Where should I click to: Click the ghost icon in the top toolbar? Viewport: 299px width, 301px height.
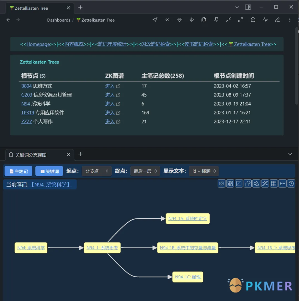click(x=253, y=20)
